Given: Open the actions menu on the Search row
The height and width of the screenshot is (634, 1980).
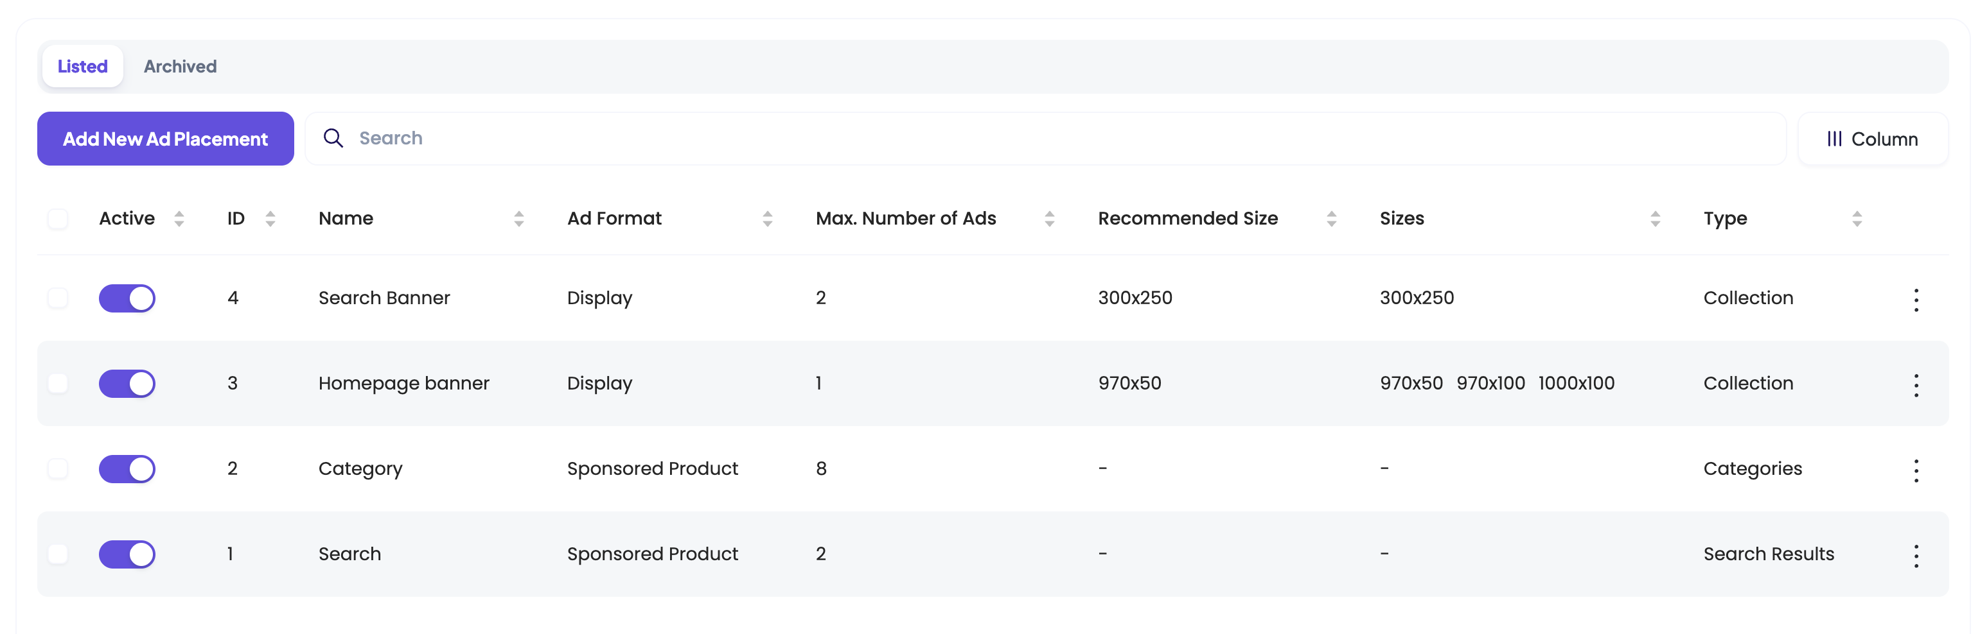Looking at the screenshot, I should pos(1916,553).
